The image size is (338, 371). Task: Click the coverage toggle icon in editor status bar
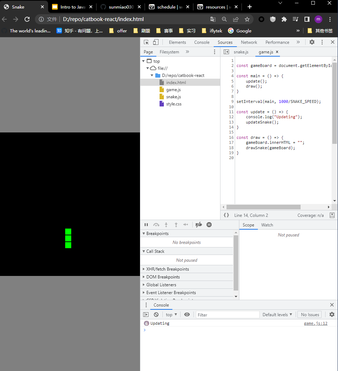332,215
